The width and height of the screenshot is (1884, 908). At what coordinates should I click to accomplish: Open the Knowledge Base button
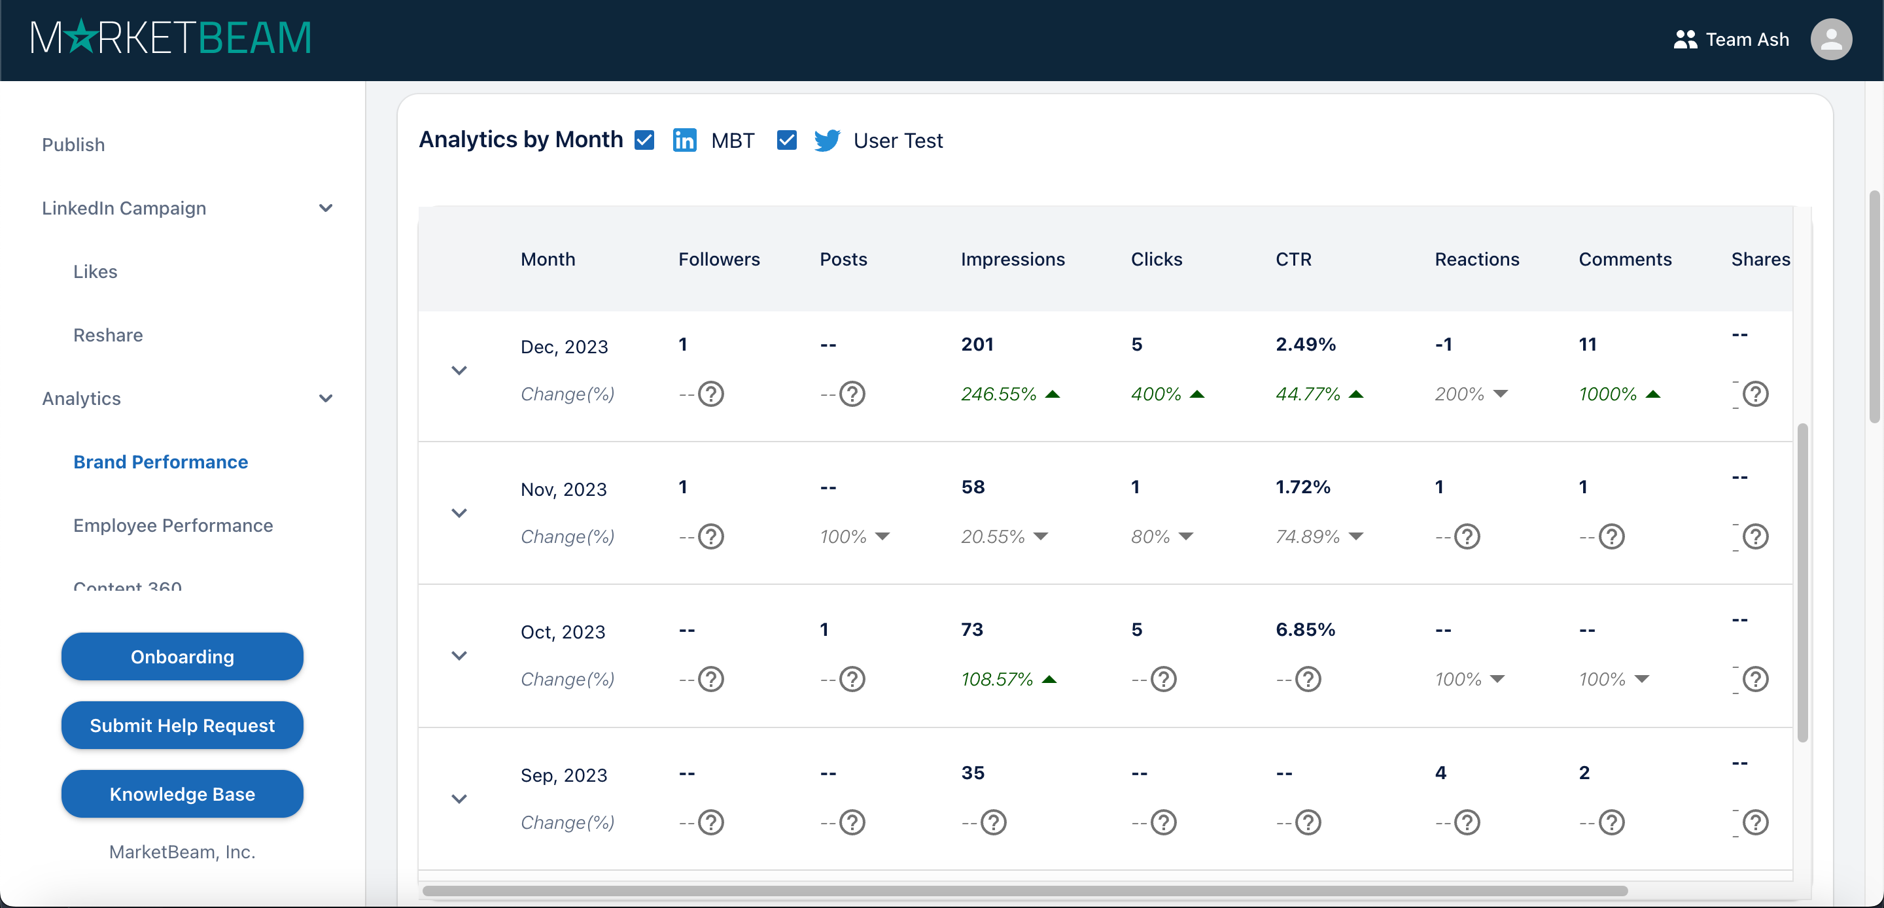[x=182, y=794]
